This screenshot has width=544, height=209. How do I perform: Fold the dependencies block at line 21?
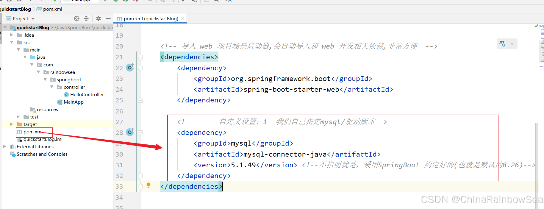[x=140, y=57]
